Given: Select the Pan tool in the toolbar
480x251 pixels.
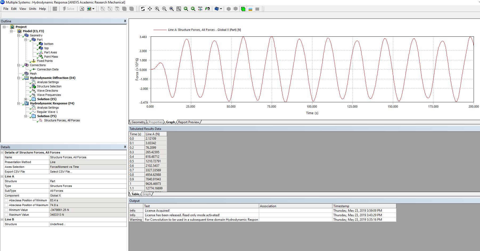Looking at the screenshot, I should point(150,8).
